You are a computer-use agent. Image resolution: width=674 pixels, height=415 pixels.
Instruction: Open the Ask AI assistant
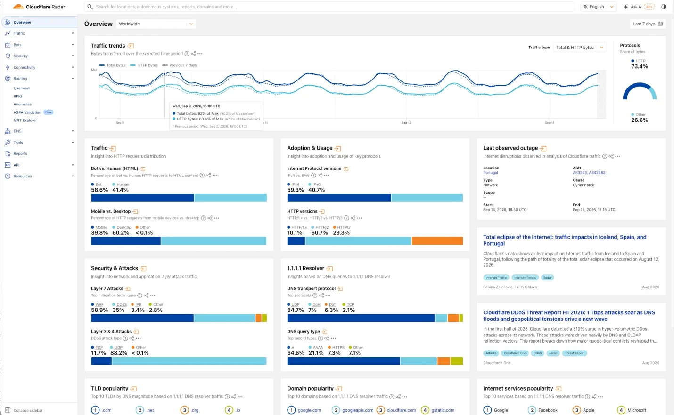pos(639,7)
